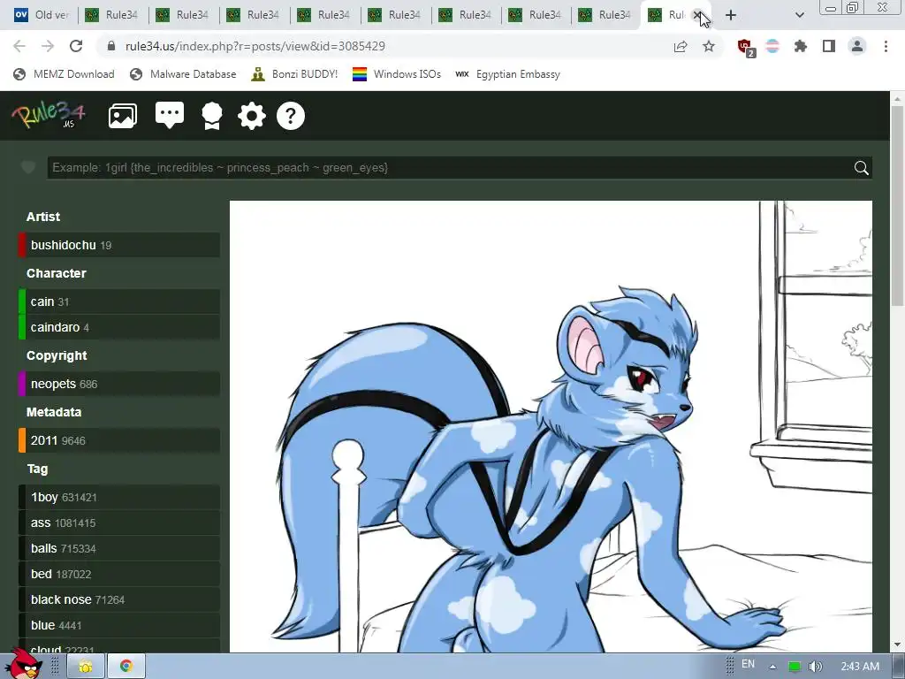Image resolution: width=905 pixels, height=679 pixels.
Task: Open the tab search dropdown chevron
Action: [799, 15]
